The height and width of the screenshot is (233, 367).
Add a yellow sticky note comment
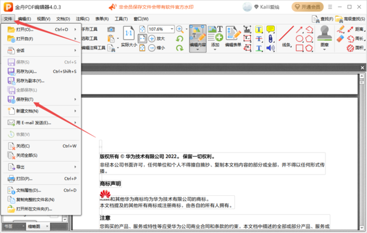click(x=270, y=29)
